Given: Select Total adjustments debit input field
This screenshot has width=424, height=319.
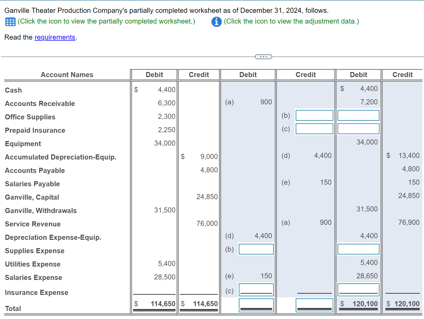Looking at the screenshot, I should pos(256,305).
